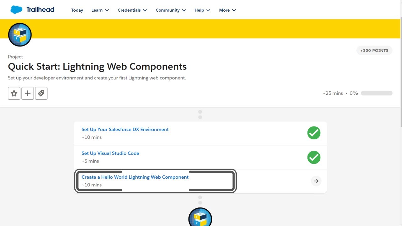Open the green checkmark for Visual Studio Code
The width and height of the screenshot is (402, 226).
pos(314,157)
